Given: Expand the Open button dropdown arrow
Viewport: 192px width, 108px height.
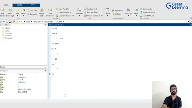Looking at the screenshot, I should tap(23, 16).
